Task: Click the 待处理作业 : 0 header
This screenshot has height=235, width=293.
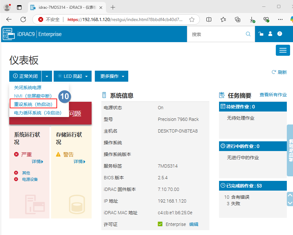Action: 253,107
